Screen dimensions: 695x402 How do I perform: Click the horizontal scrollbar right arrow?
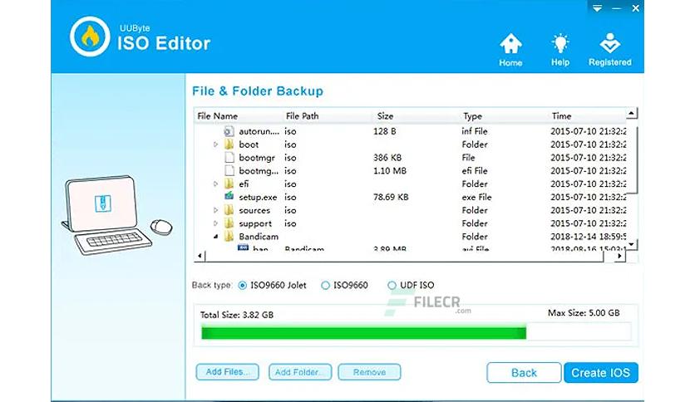620,256
